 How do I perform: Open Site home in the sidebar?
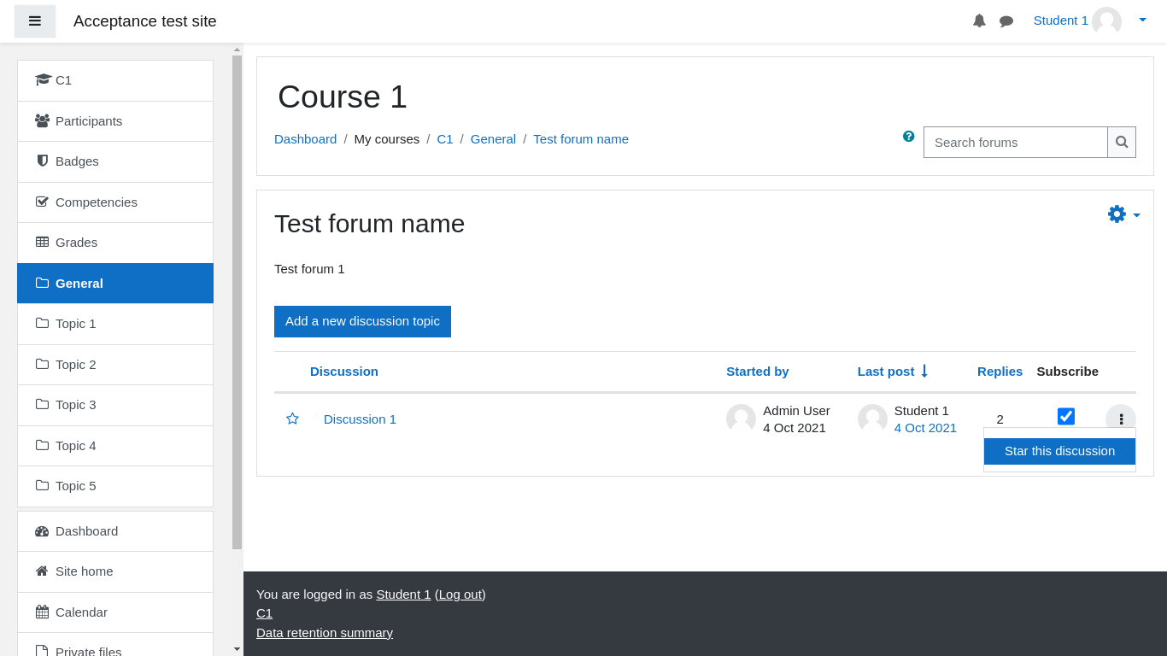point(115,571)
